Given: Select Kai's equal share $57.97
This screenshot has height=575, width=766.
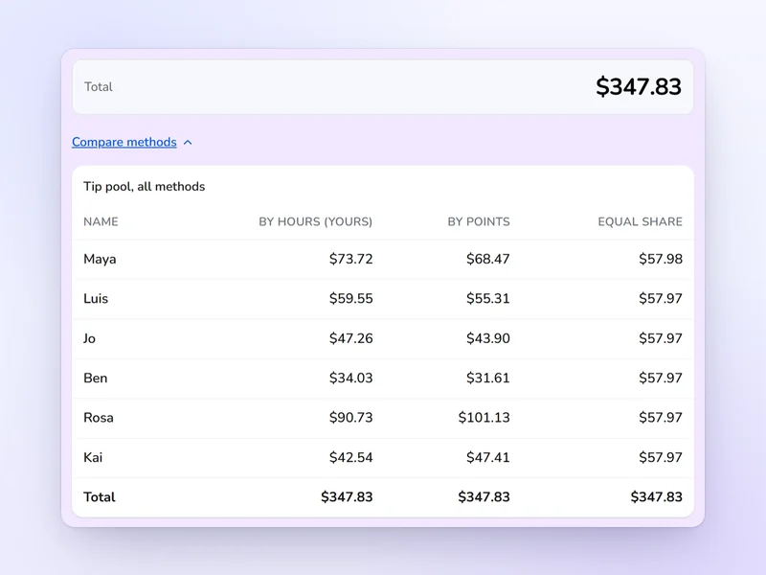Looking at the screenshot, I should coord(661,458).
